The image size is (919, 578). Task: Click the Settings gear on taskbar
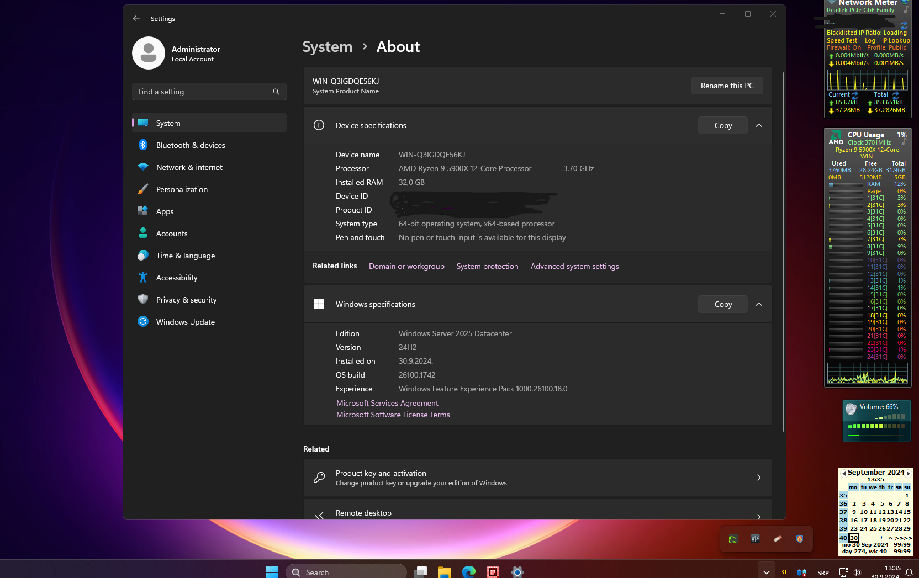pos(517,572)
